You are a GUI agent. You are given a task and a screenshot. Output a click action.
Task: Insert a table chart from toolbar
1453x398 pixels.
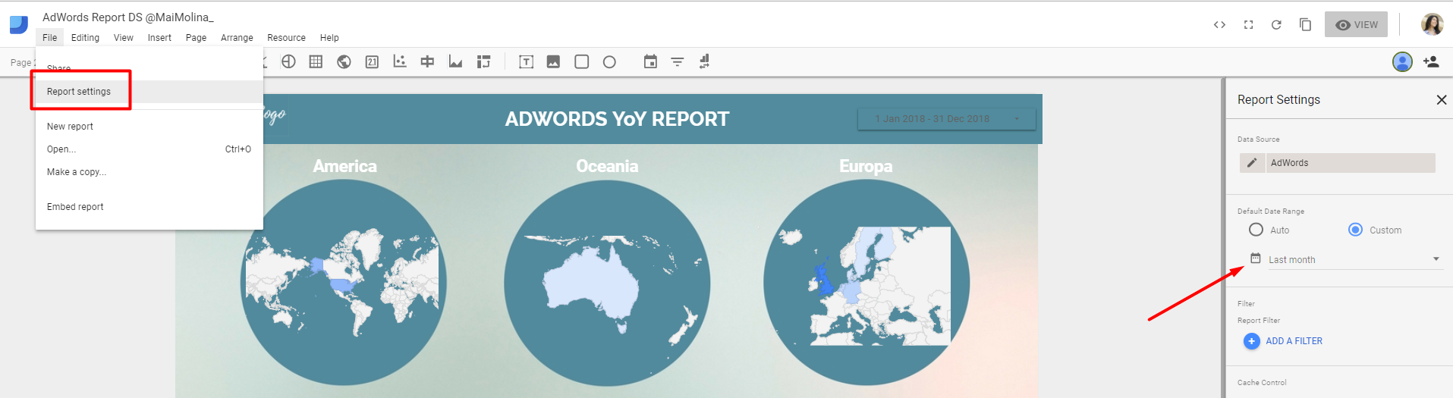(316, 62)
